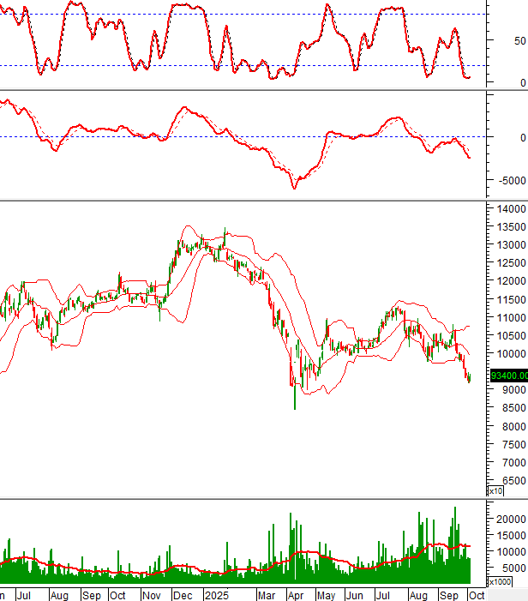Click the MACD trough in April
Viewport: 528px width, 601px height.
click(295, 186)
